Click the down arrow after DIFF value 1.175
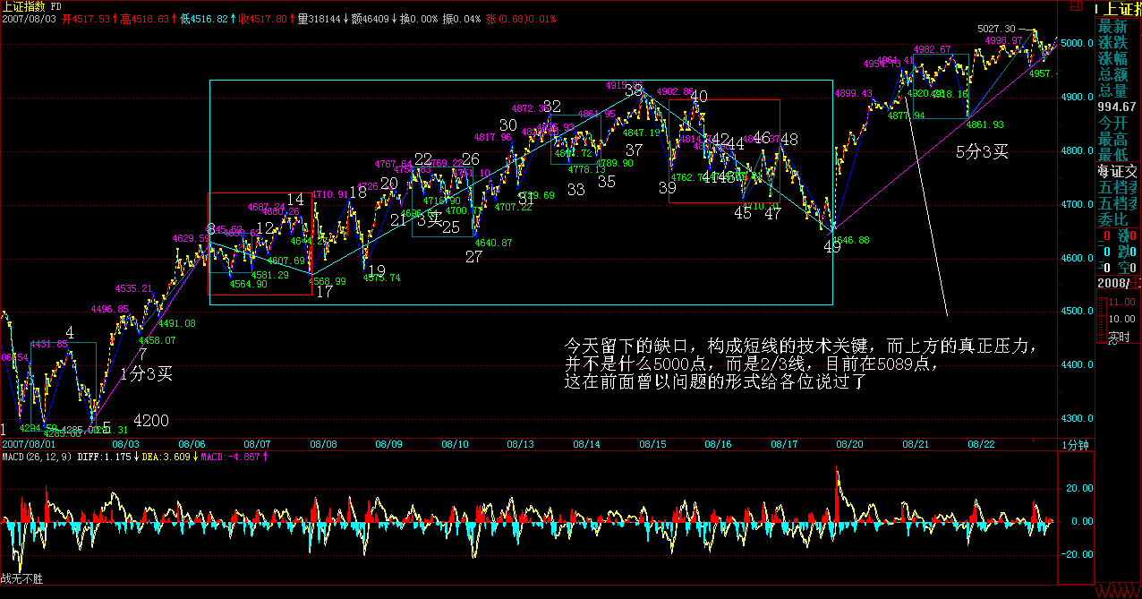 133,457
